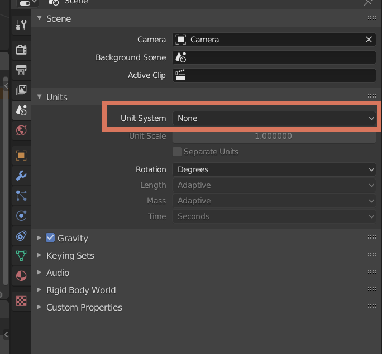Open the Particle properties tab

[21, 196]
